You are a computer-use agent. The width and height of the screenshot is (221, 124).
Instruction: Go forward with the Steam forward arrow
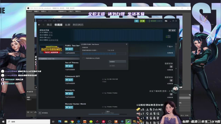click(x=43, y=25)
